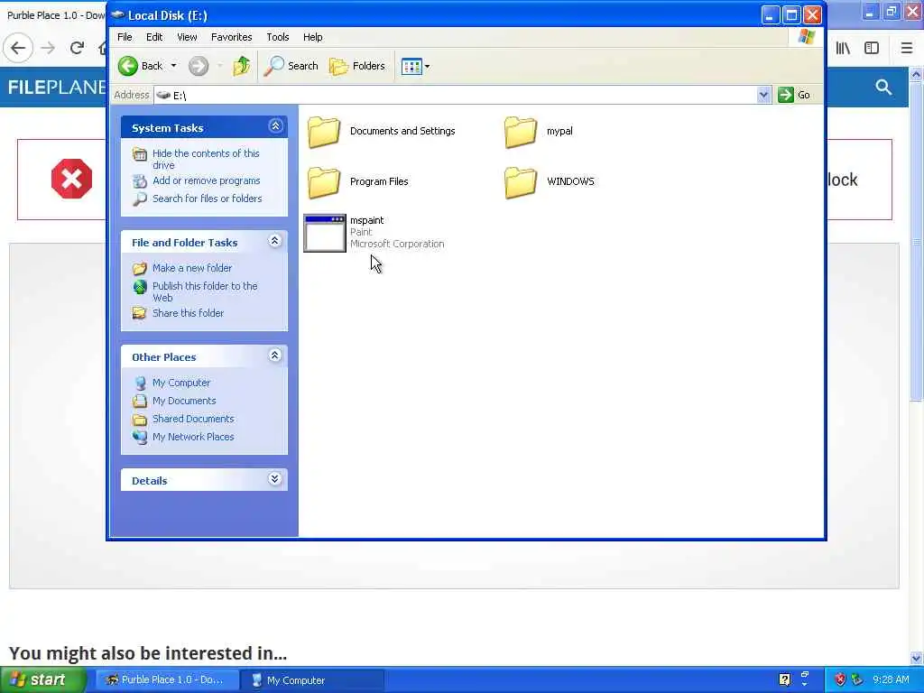Switch to Purble Place taskbar button
Viewport: 924px width, 693px height.
(x=167, y=680)
